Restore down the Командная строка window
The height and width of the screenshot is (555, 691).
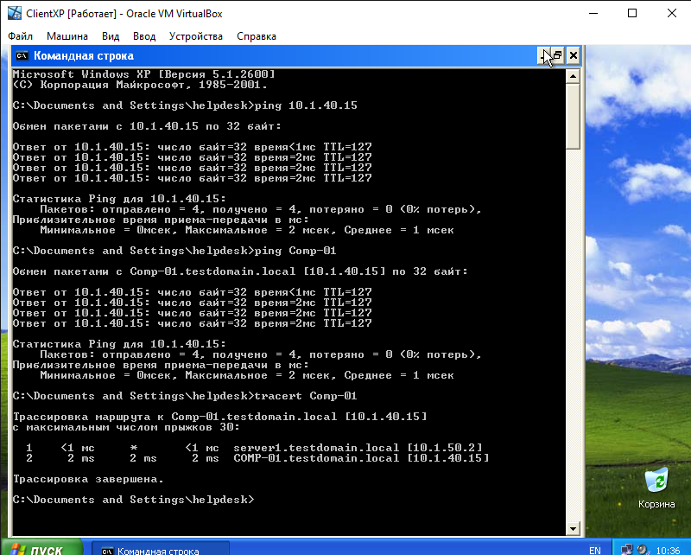coord(557,56)
